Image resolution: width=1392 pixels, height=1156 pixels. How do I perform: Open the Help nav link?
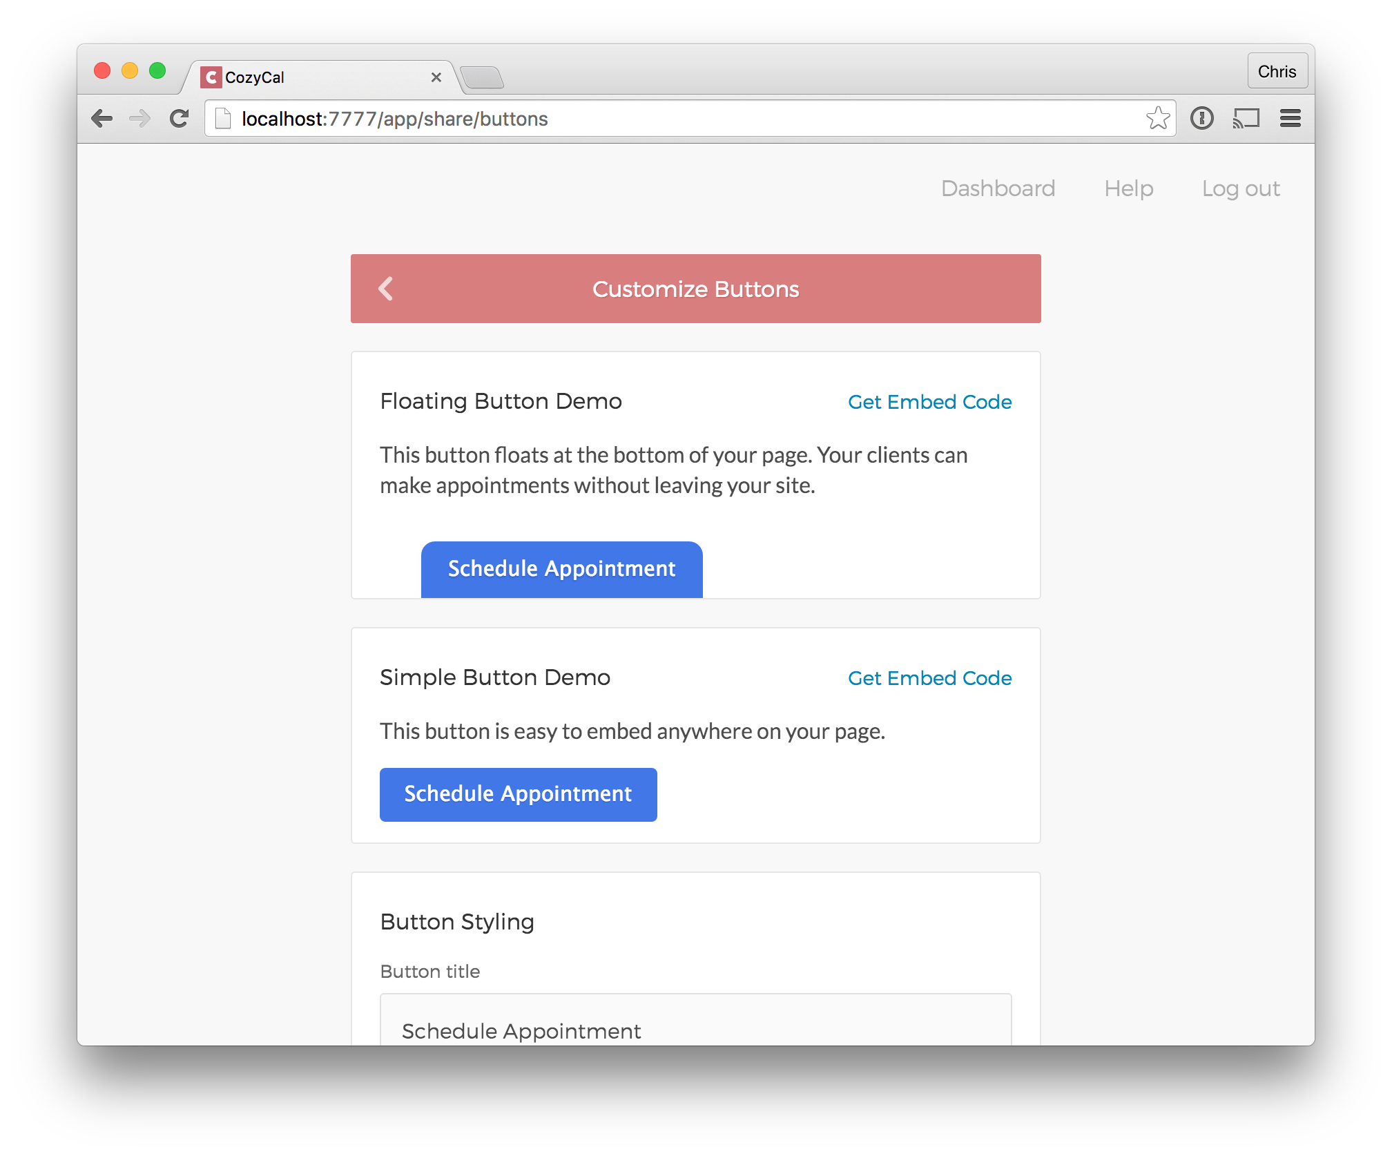coord(1128,189)
